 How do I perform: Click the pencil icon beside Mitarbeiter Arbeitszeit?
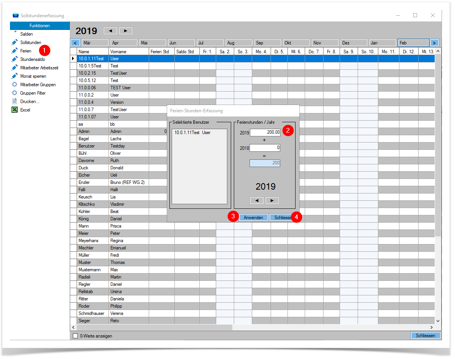(x=15, y=67)
